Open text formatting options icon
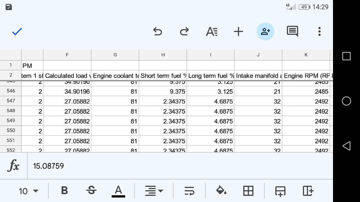360x202 pixels. point(211,31)
